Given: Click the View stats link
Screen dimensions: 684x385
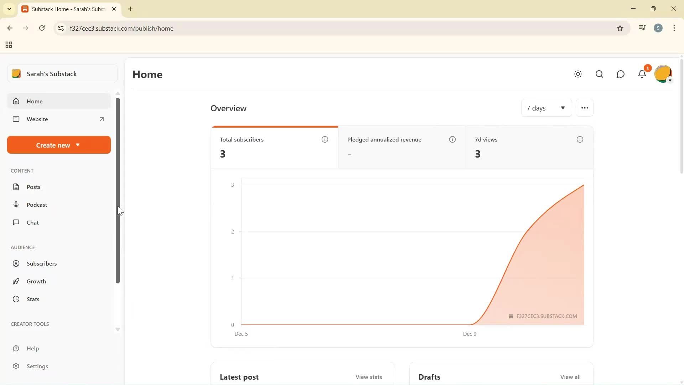Looking at the screenshot, I should click(x=368, y=377).
